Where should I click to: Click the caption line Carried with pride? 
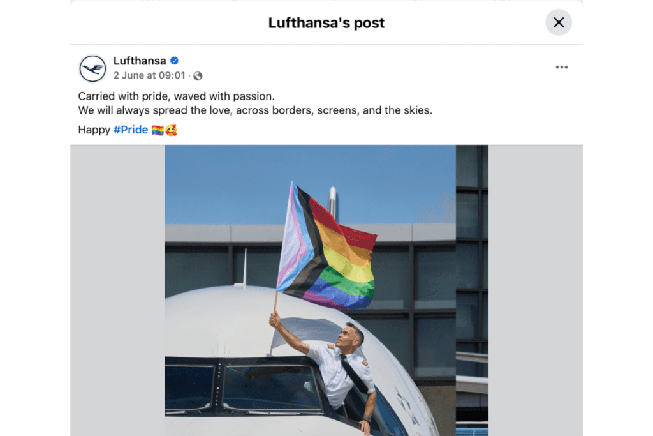176,96
